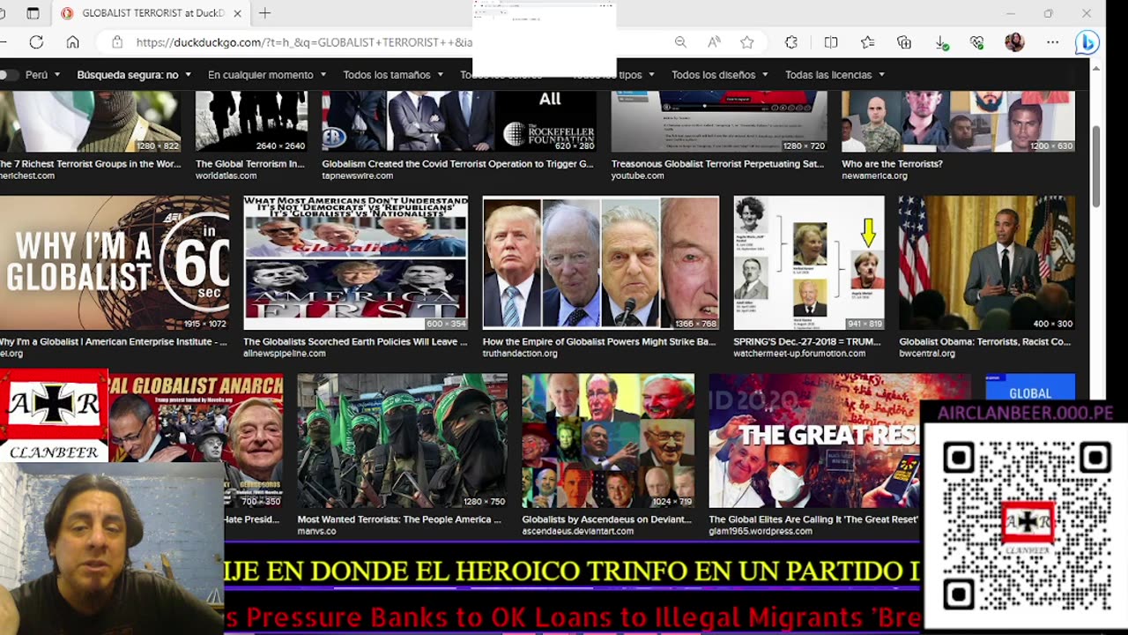Visit the worldatlas.com source link

[226, 176]
